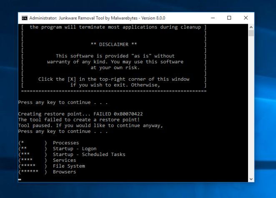Click the text 'at your own risk.'
The image size is (276, 198).
(115, 68)
